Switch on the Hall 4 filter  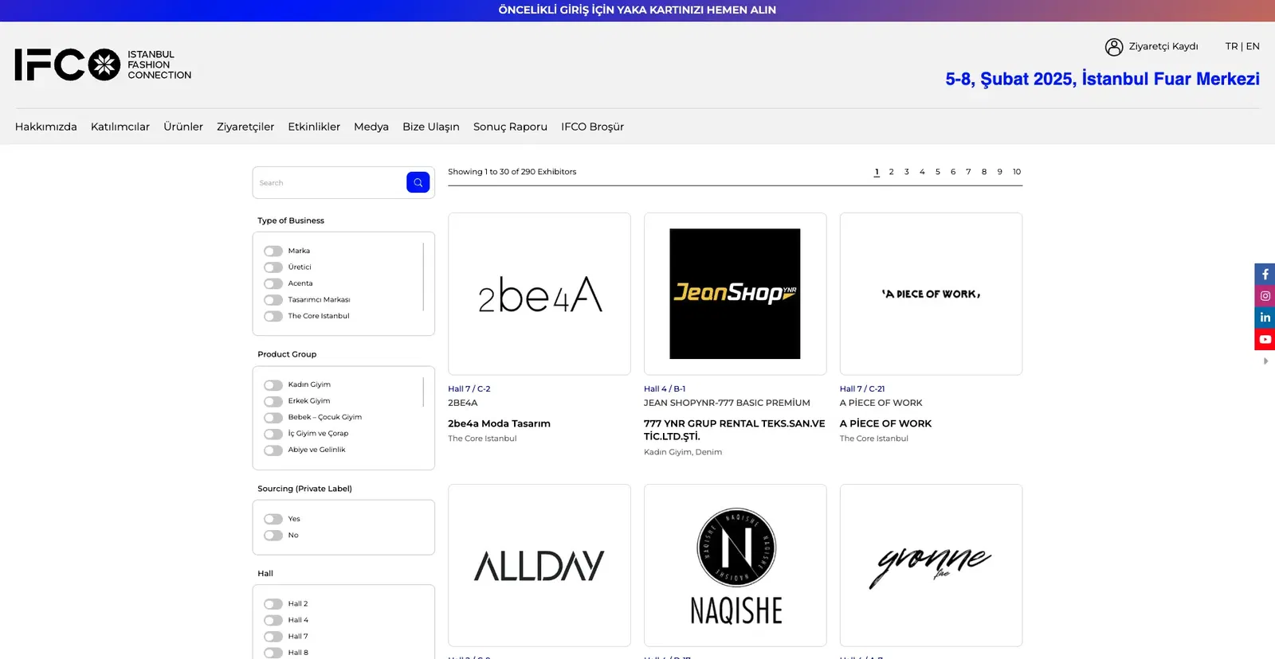pyautogui.click(x=273, y=621)
